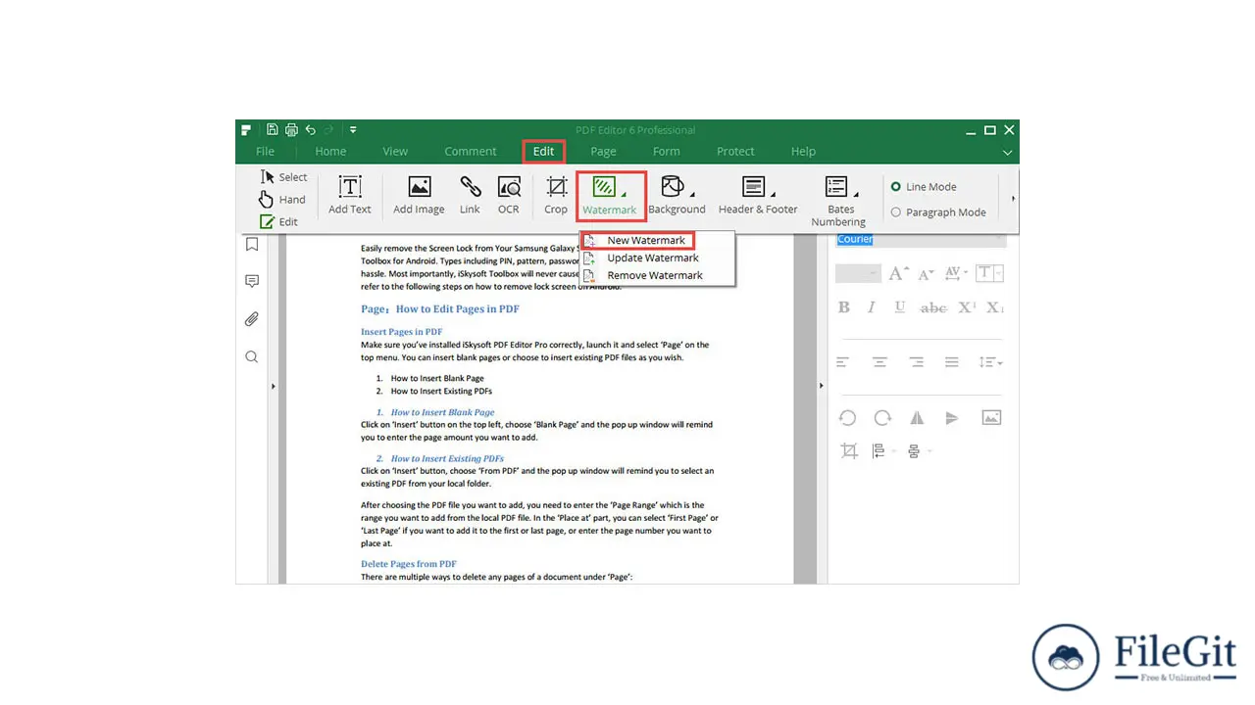Choose Update Watermark from the menu
This screenshot has width=1255, height=705.
tap(657, 258)
